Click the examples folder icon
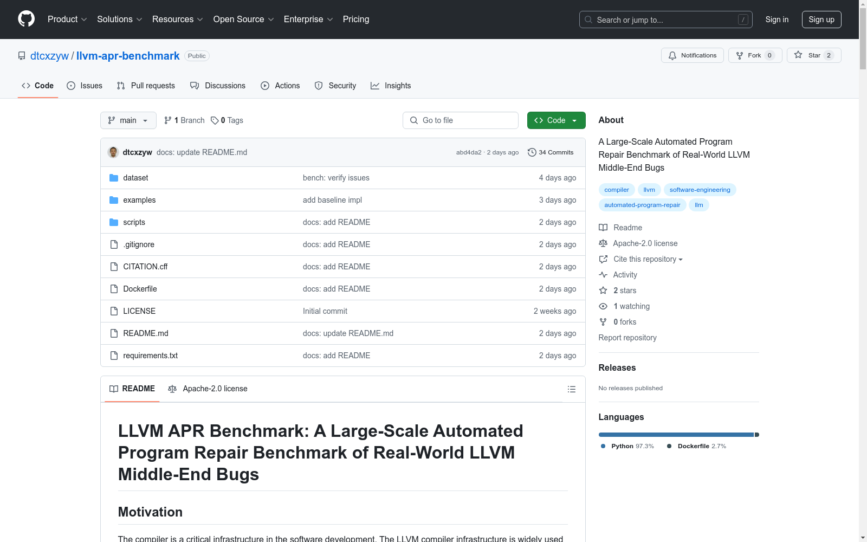 114,200
